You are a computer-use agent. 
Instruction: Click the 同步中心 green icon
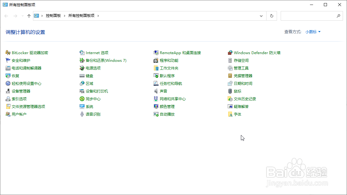pyautogui.click(x=82, y=99)
